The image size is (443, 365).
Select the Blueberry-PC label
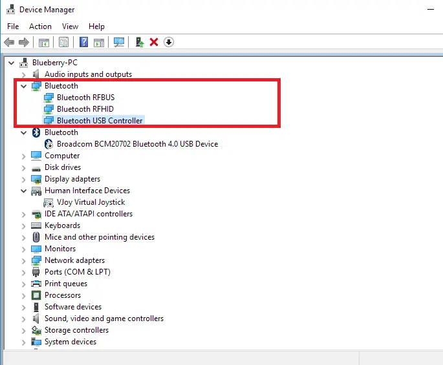55,63
